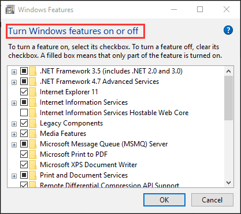This screenshot has height=214, width=241.
Task: Expand Internet Information Services tree node
Action: click(14, 104)
